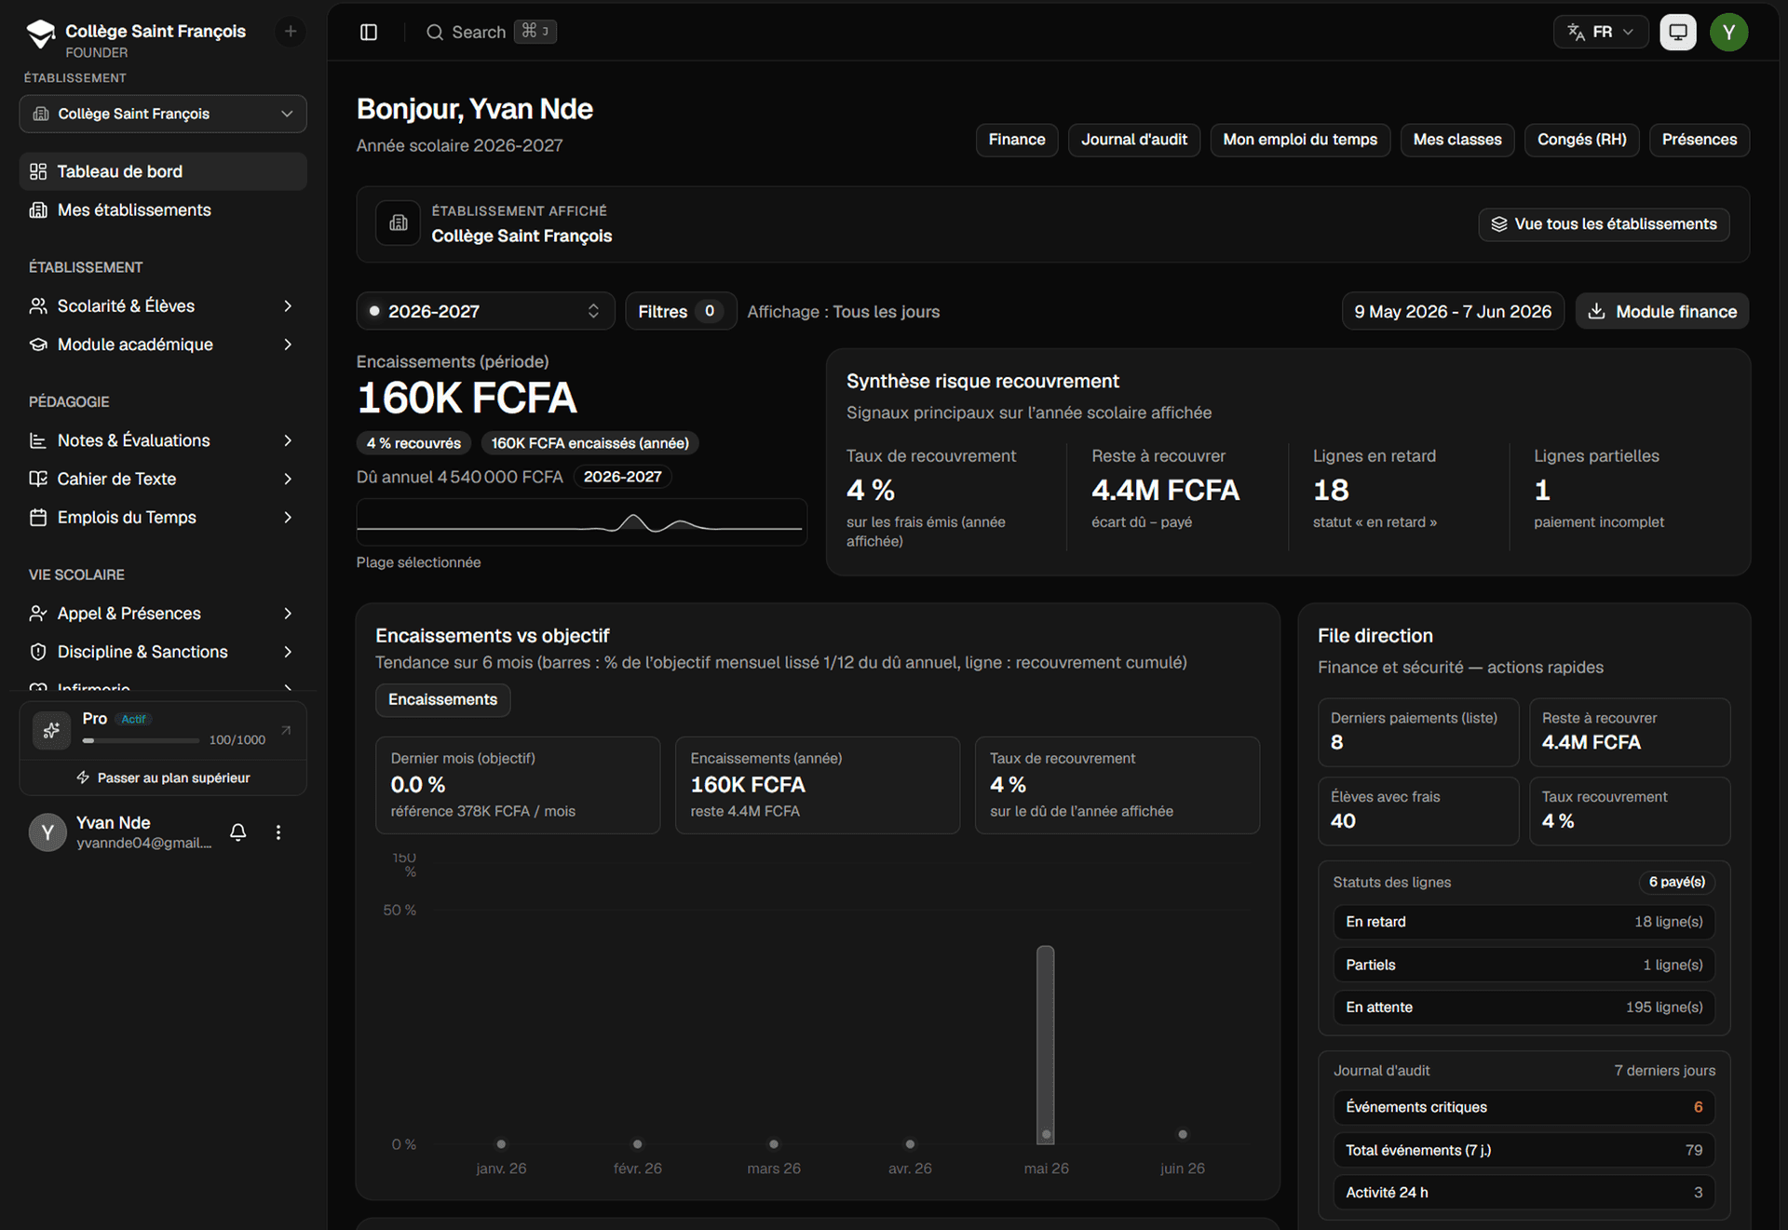Click the plus icon beside Collège Saint François
Viewport: 1788px width, 1230px height.
click(x=291, y=32)
